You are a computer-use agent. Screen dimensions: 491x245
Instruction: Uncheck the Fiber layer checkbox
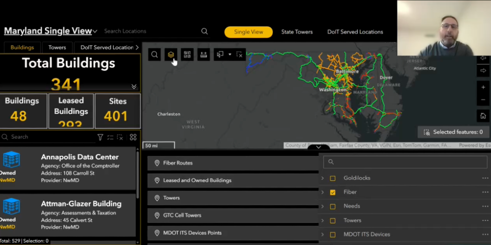[333, 192]
